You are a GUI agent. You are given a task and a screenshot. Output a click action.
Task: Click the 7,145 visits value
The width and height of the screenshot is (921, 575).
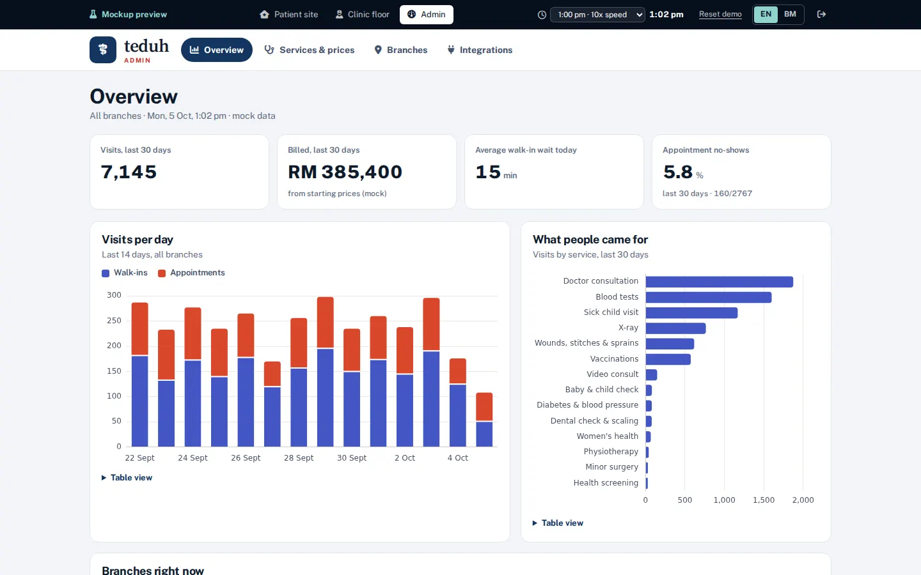pyautogui.click(x=129, y=172)
